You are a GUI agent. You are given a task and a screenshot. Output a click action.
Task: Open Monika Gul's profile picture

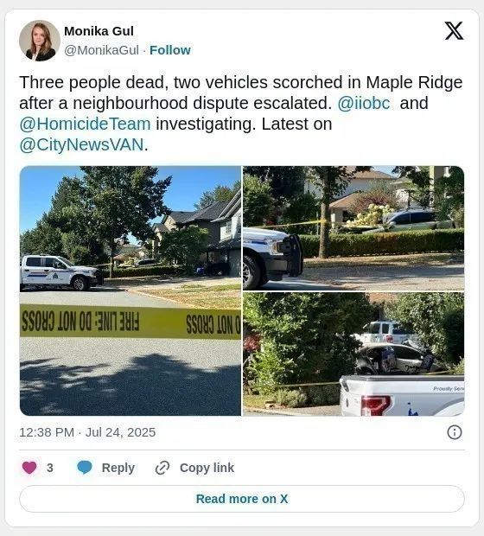coord(40,41)
